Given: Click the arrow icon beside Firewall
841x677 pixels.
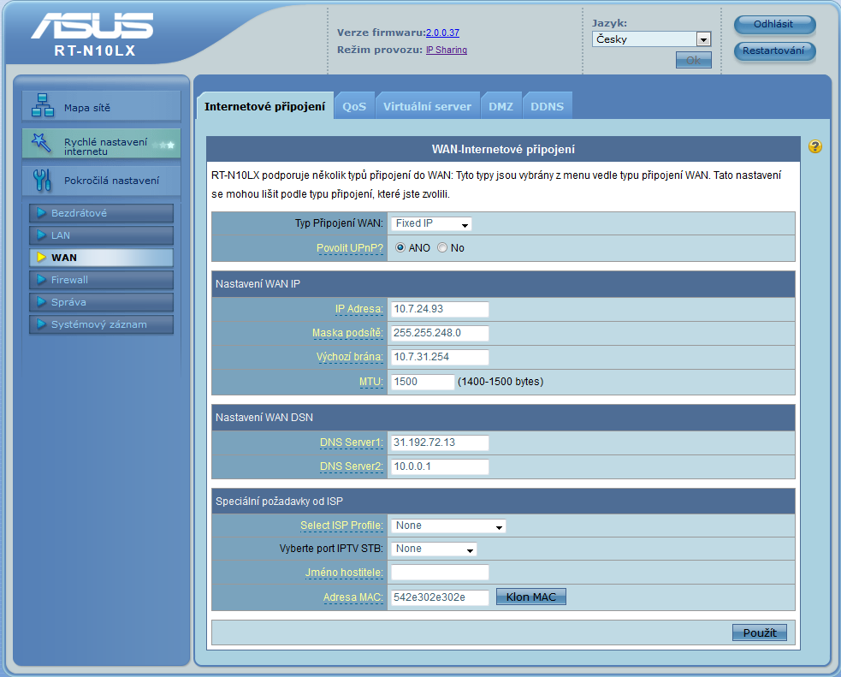Looking at the screenshot, I should click(x=41, y=280).
